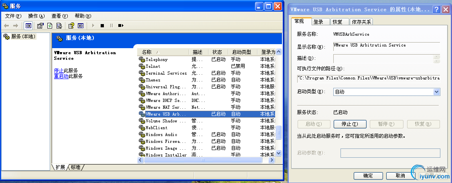Click the ? help button in the properties title bar
This screenshot has width=452, height=183.
pyautogui.click(x=437, y=10)
